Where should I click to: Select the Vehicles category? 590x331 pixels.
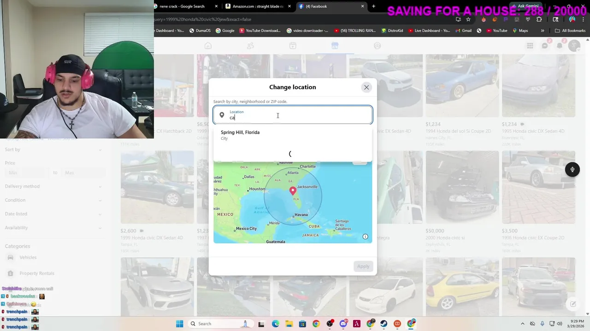pos(53,257)
